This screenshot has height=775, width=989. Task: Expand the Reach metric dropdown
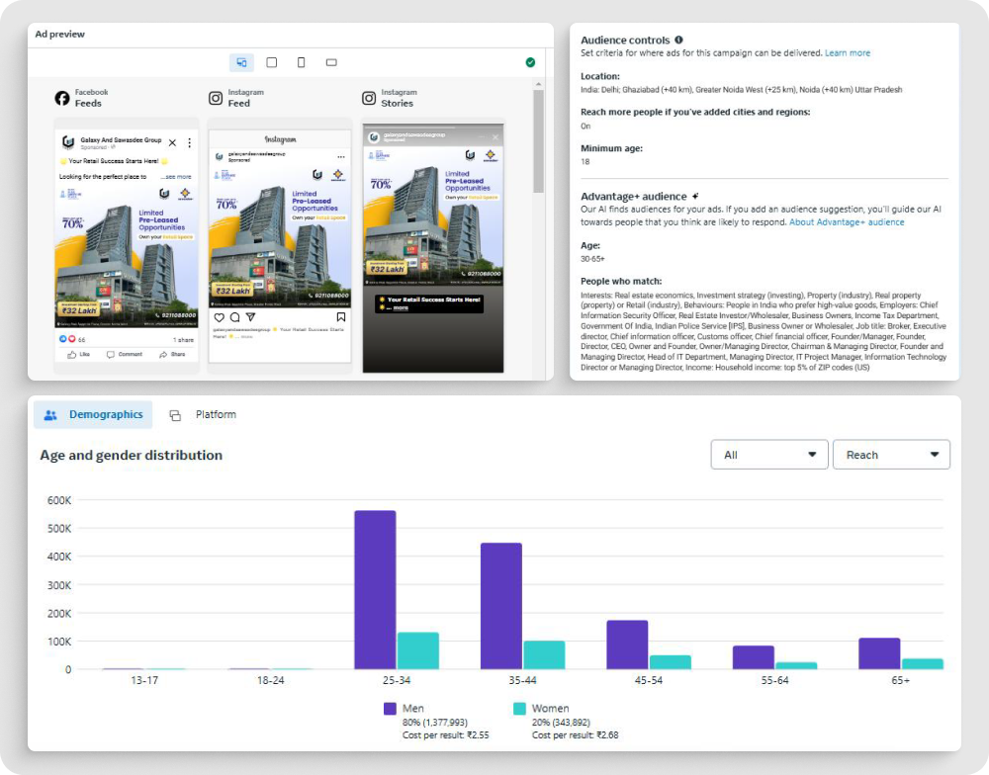point(891,455)
